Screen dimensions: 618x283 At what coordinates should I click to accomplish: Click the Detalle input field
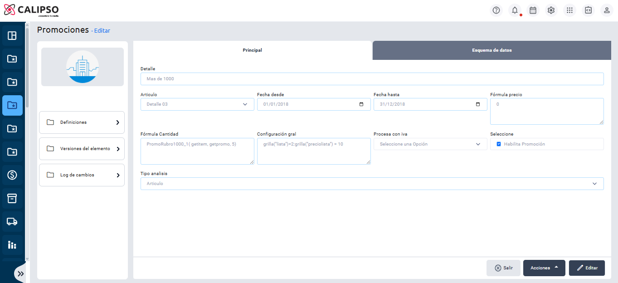(x=372, y=79)
